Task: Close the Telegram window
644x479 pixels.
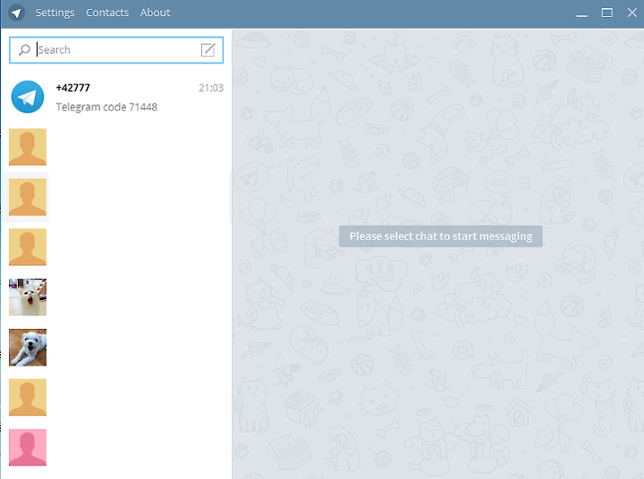Action: 632,13
